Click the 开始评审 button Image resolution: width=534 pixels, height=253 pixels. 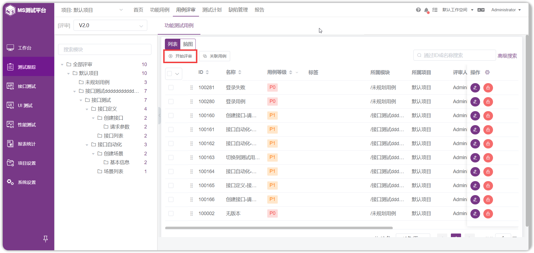click(x=180, y=56)
